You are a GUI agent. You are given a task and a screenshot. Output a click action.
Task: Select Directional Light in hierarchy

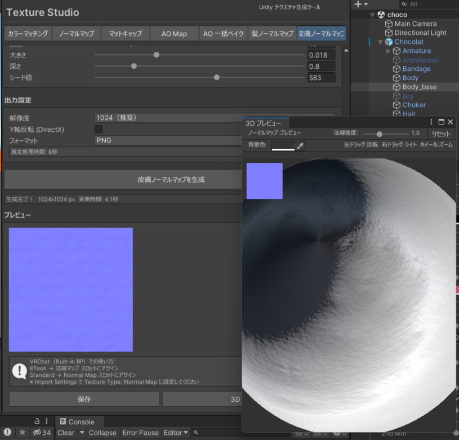click(420, 33)
